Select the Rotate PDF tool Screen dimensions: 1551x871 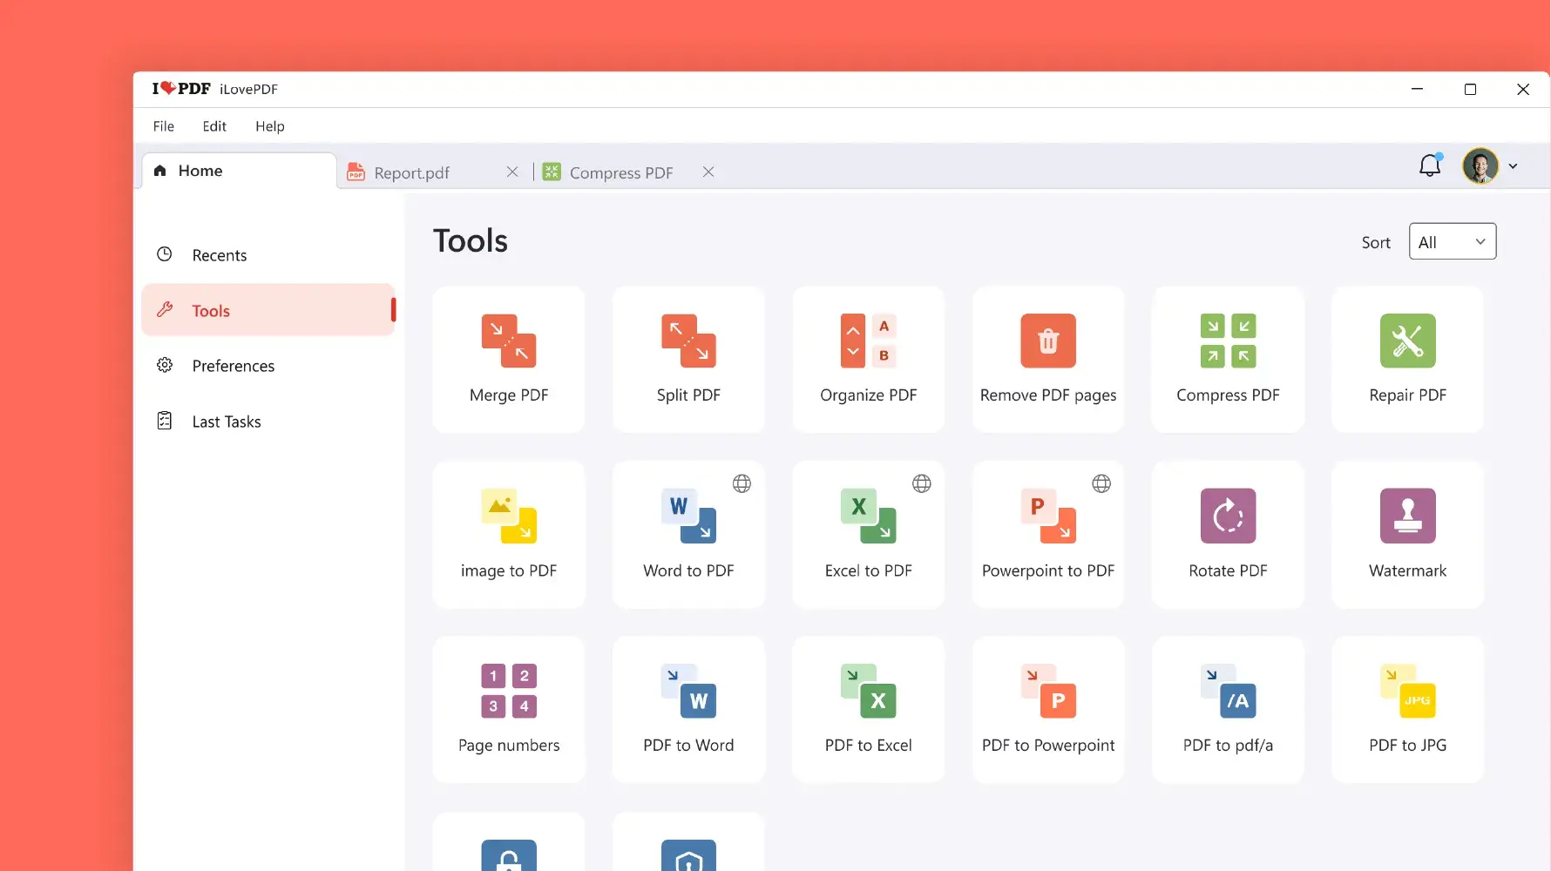[1228, 534]
